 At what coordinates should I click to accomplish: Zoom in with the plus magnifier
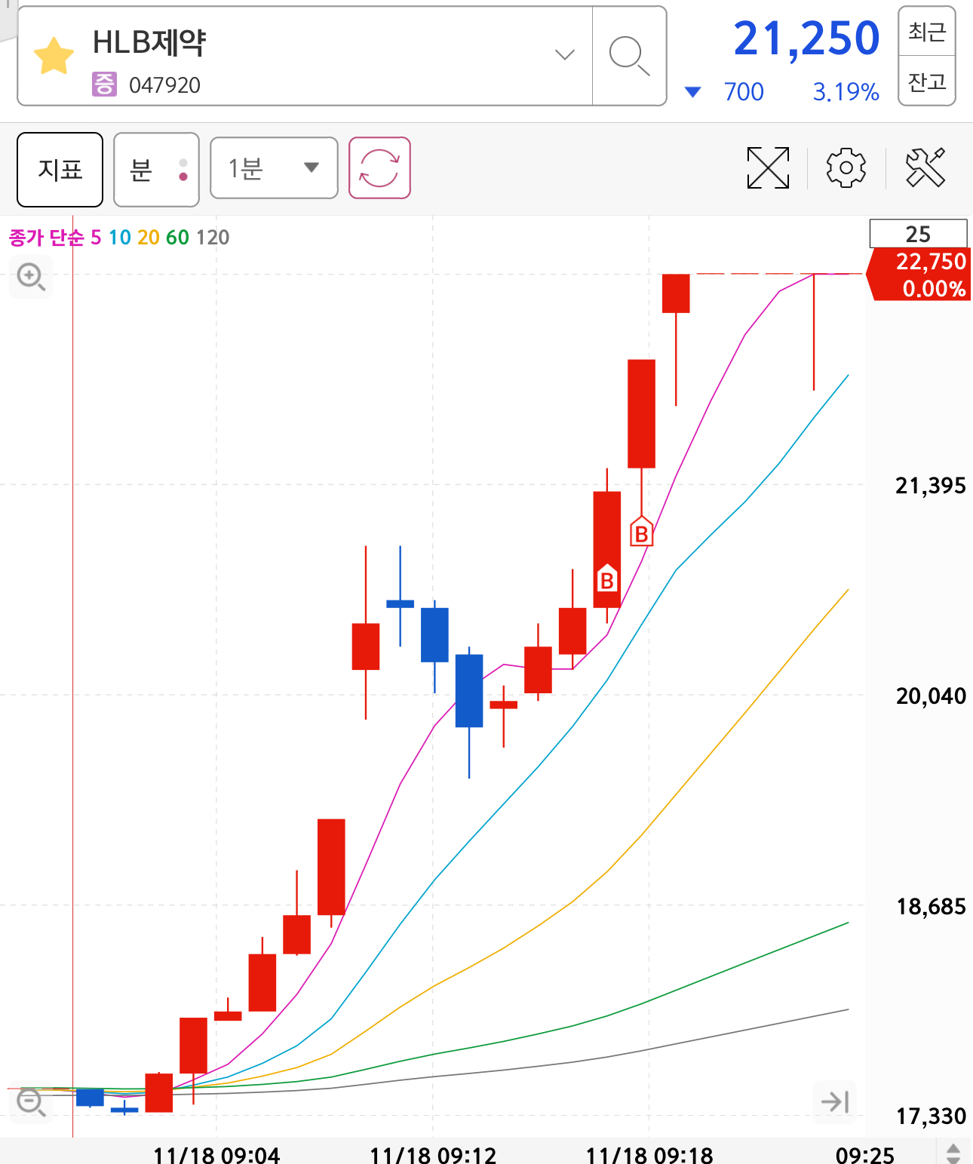click(x=31, y=277)
